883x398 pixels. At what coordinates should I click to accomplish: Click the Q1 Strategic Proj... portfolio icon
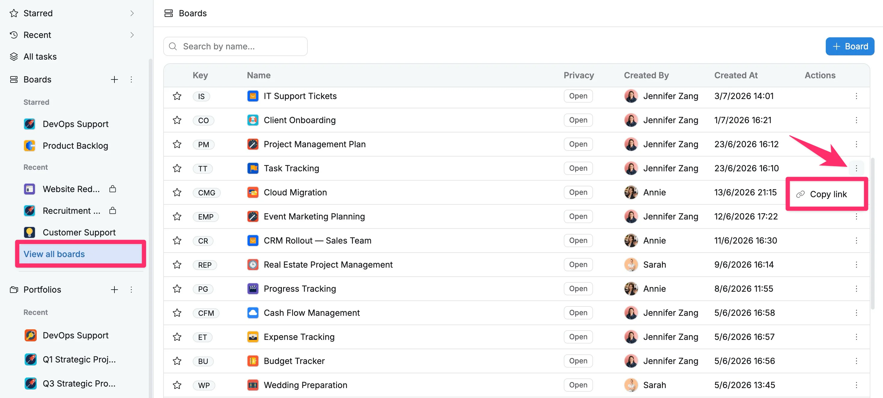[x=30, y=359]
